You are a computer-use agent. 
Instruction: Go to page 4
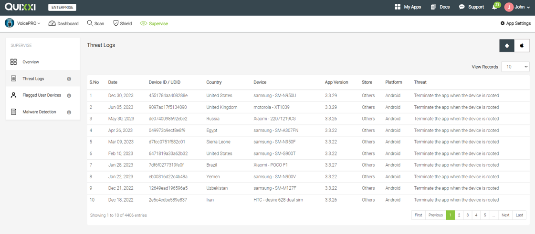(x=476, y=215)
